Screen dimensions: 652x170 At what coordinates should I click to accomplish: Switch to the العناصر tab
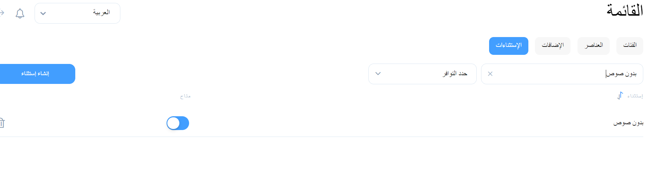pos(593,46)
